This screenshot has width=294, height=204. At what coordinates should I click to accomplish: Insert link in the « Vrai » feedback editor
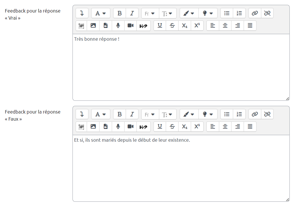click(x=255, y=13)
